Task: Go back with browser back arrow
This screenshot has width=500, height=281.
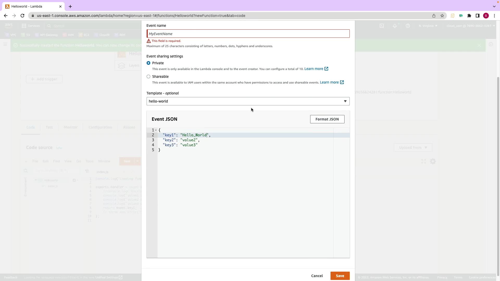Action: [x=6, y=16]
